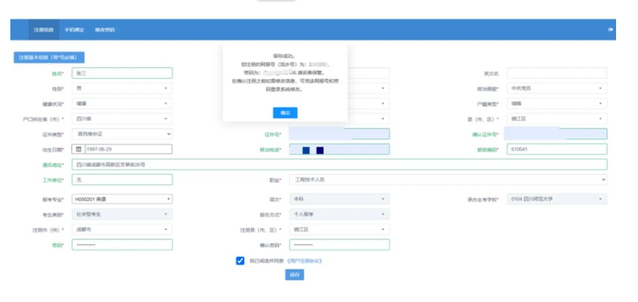Confirm the dialog with the 确定 button
638x302 pixels.
pos(286,113)
